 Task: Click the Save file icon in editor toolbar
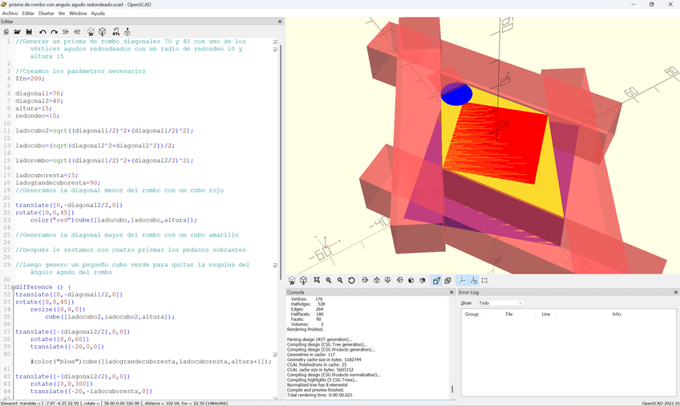tap(30, 32)
